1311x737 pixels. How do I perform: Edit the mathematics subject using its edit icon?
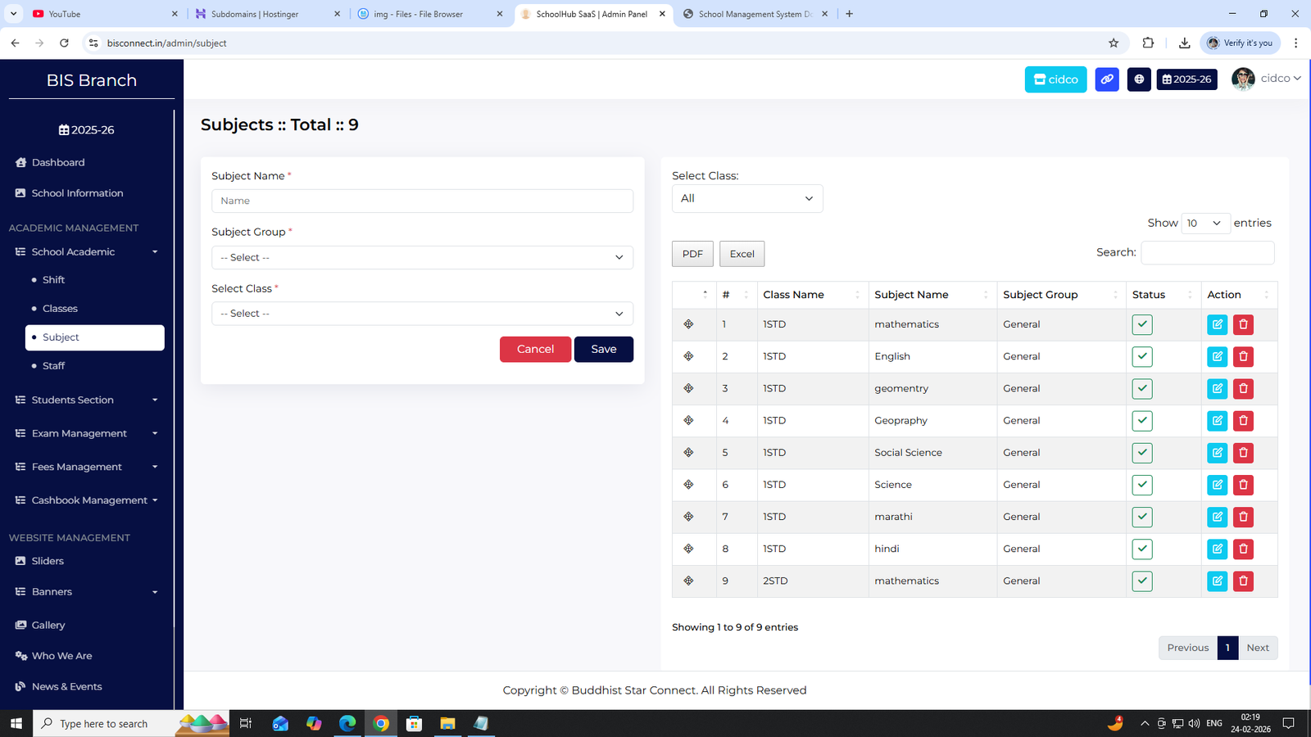click(1217, 324)
